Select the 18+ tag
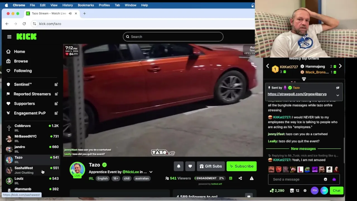 [x=116, y=178]
